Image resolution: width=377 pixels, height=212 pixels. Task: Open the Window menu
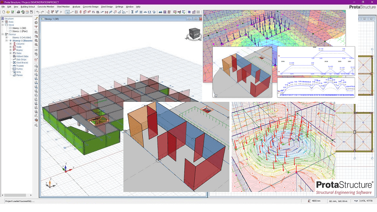(129, 7)
